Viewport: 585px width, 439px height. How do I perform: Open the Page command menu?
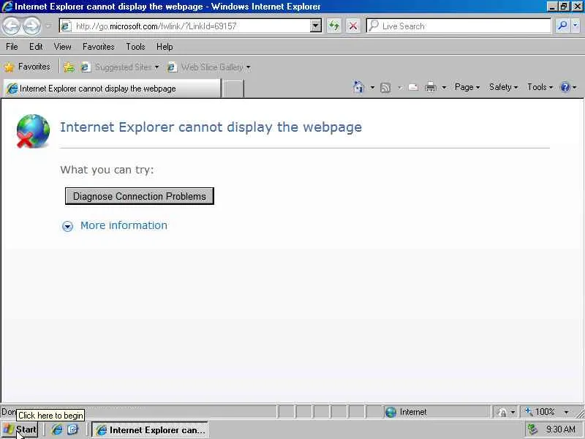(467, 87)
